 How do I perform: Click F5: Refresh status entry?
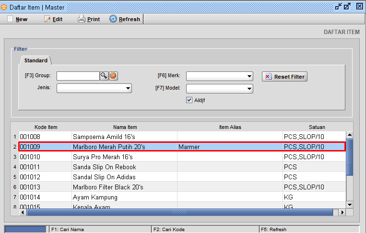pos(273,229)
